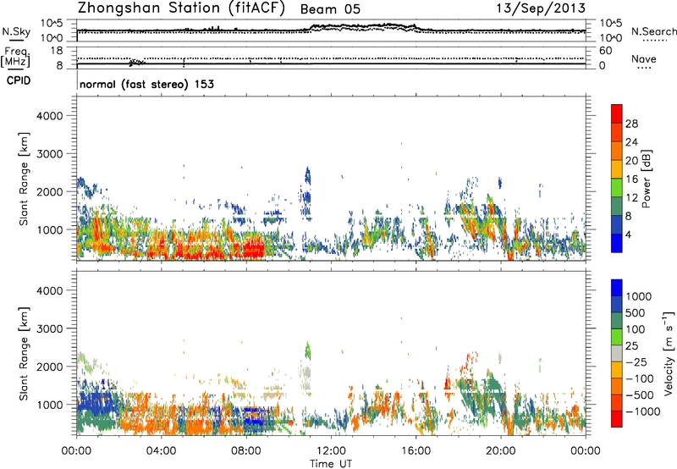Click the Nave legend label
The image size is (677, 469).
[x=644, y=58]
